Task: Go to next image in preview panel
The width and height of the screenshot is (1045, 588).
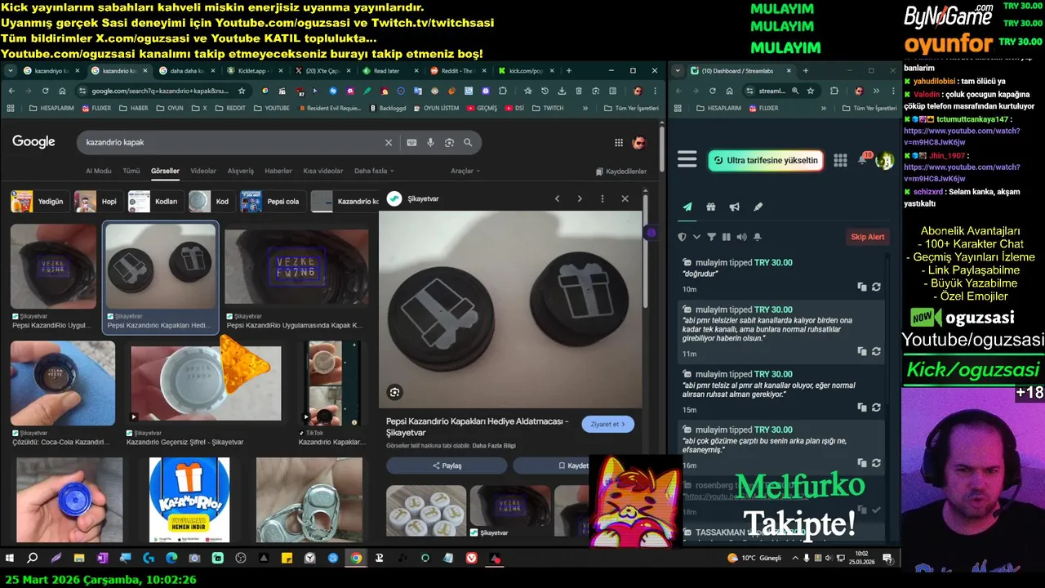Action: coord(580,198)
